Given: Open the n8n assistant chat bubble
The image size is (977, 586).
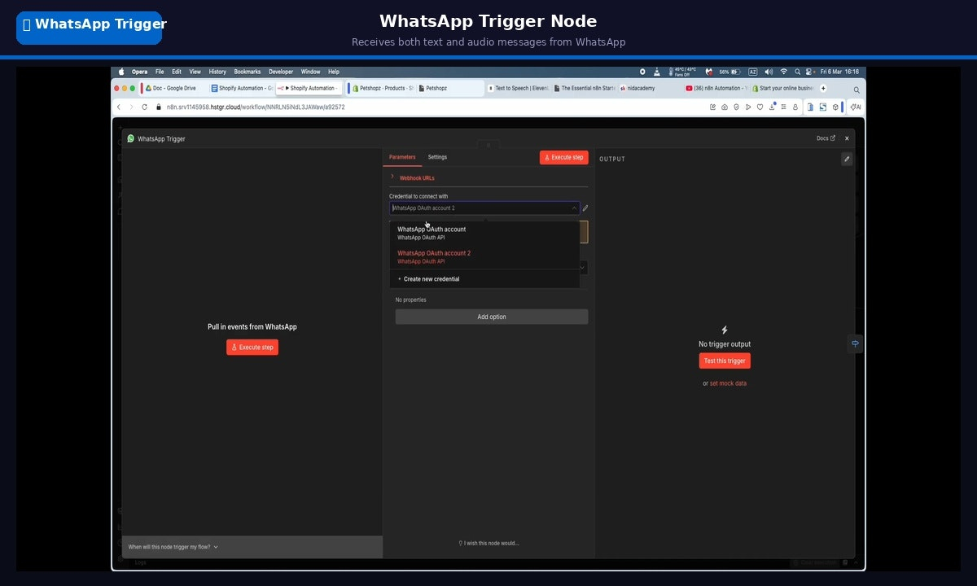Looking at the screenshot, I should pos(855,343).
